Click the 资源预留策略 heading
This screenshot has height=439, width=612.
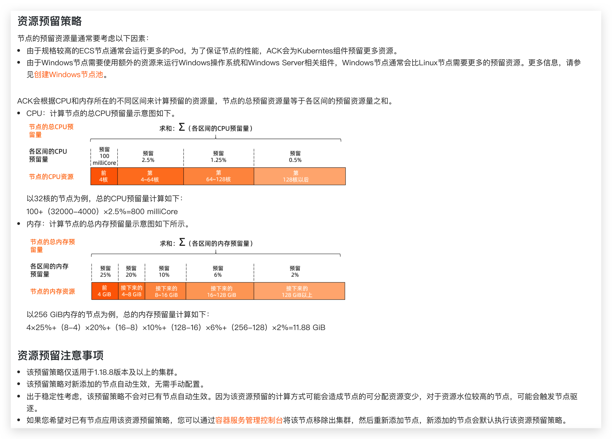coord(50,21)
